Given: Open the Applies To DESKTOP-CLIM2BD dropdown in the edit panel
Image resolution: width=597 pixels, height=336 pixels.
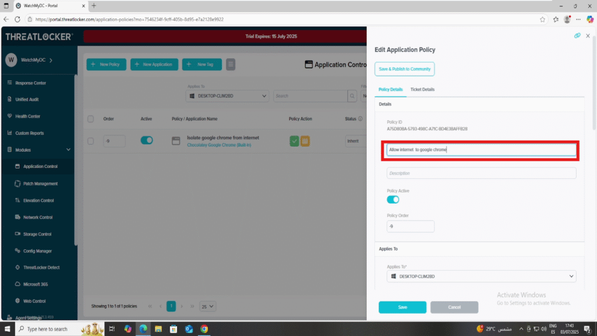Looking at the screenshot, I should (481, 276).
